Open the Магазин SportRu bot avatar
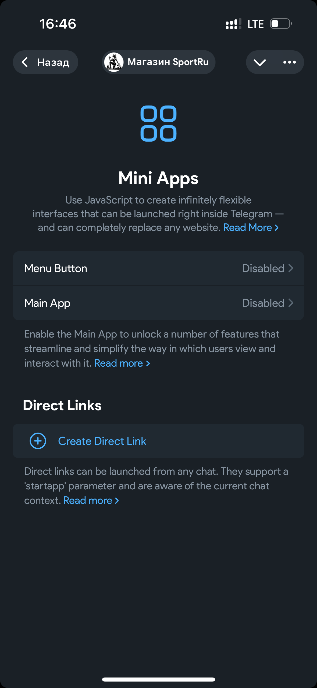The width and height of the screenshot is (317, 688). [114, 62]
